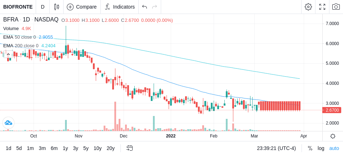
Task: Select the EMA 200 close 0 legend
Action: click(x=21, y=46)
